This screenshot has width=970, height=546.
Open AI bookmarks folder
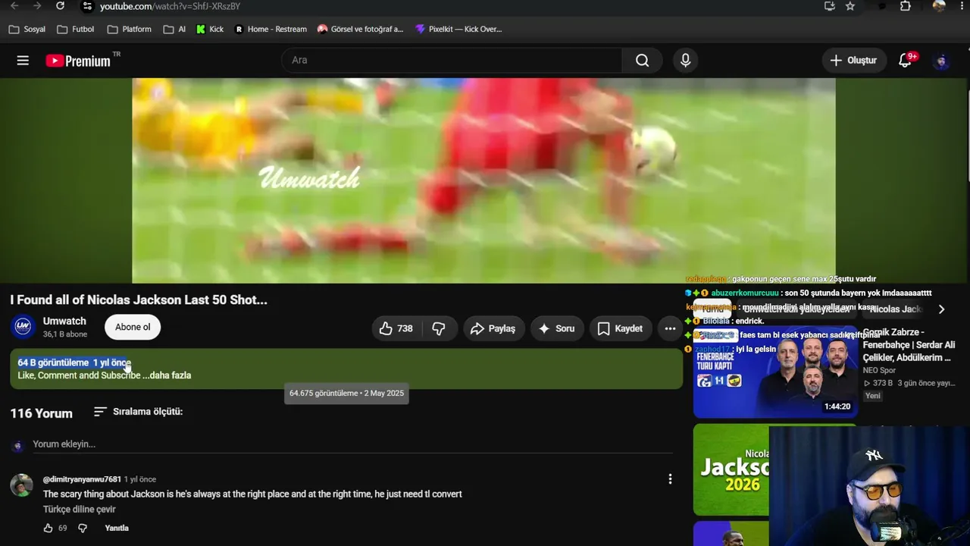(x=174, y=30)
